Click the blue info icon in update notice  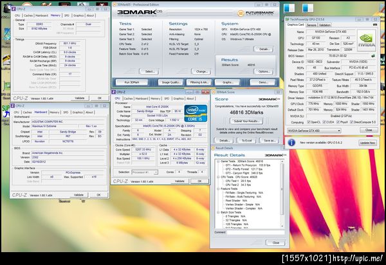click(x=290, y=142)
